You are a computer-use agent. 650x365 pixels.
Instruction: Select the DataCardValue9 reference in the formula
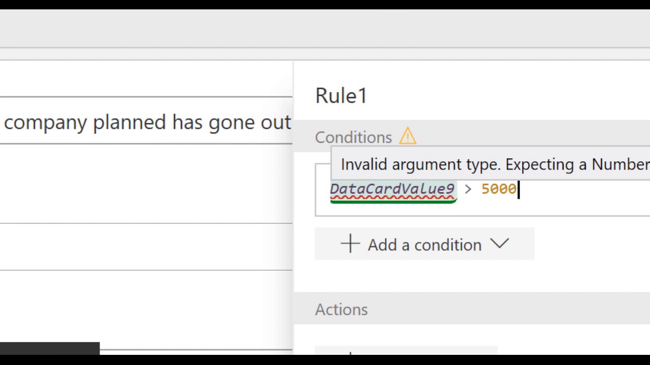(392, 189)
